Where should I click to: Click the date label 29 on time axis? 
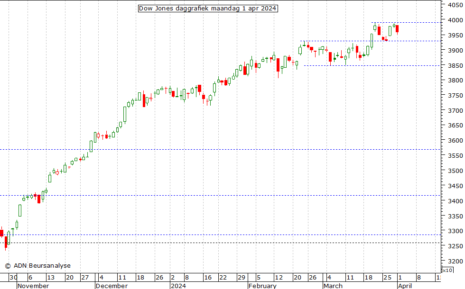pos(241,278)
